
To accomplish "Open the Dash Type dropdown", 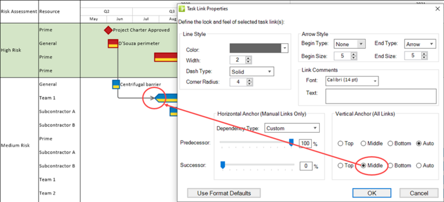I will tap(251, 71).
